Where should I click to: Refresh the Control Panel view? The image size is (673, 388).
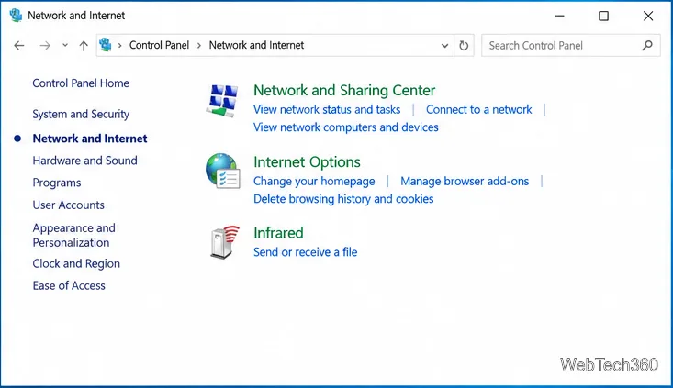click(x=464, y=46)
